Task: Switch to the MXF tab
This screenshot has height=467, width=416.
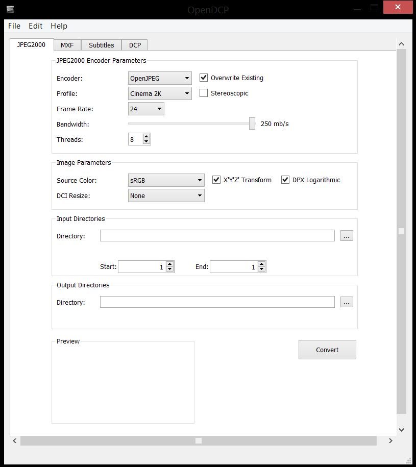Action: tap(67, 45)
